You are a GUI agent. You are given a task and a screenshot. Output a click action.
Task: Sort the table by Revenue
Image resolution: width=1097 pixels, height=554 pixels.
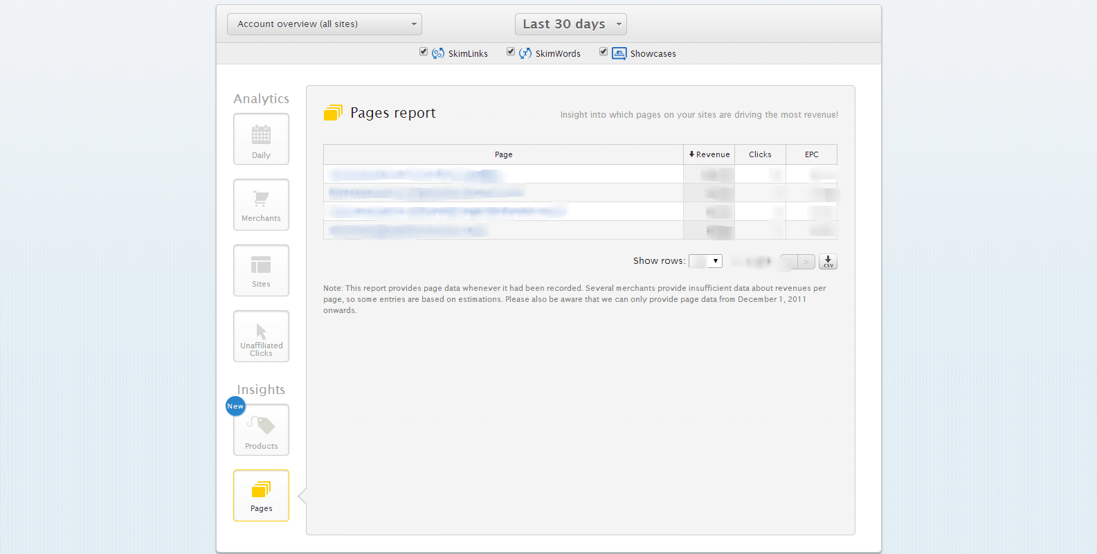(x=709, y=154)
